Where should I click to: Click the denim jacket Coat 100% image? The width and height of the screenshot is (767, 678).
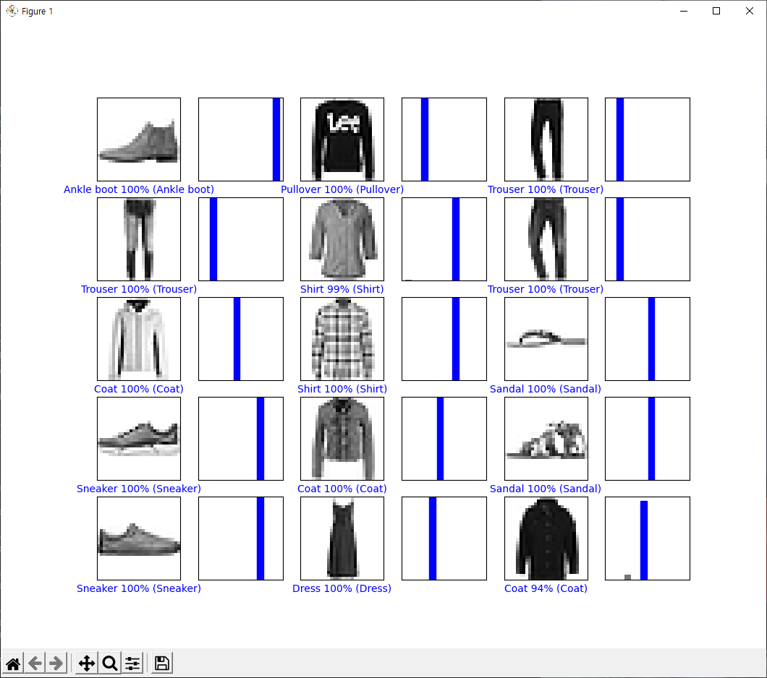[x=342, y=439]
